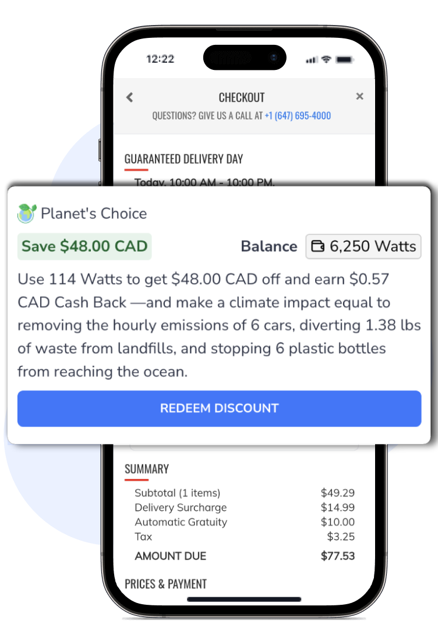Select the Summary section heading
Screen dimensions: 438x631
pos(147,469)
